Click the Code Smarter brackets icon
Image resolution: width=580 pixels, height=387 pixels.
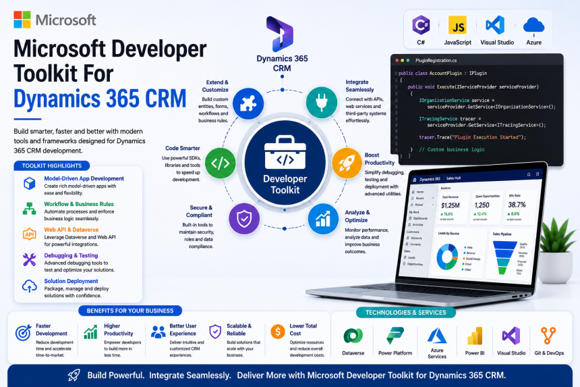(x=220, y=163)
